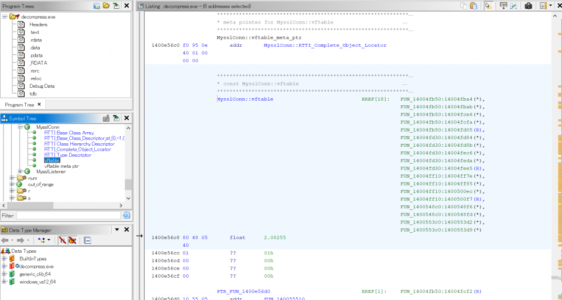The height and width of the screenshot is (300, 562).
Task: Select RTTI Complete Object Locator in the Symbol Tree
Action: [77, 149]
